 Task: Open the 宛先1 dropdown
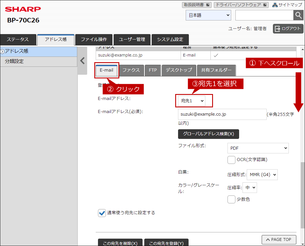point(192,101)
